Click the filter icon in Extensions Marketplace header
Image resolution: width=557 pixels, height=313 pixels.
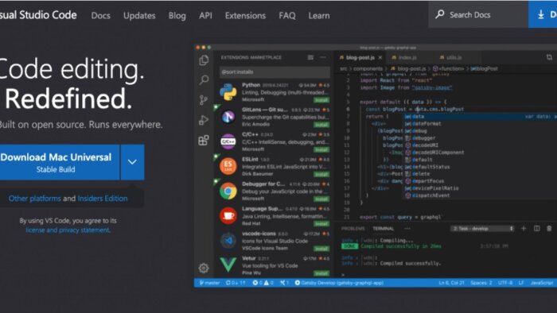click(310, 57)
